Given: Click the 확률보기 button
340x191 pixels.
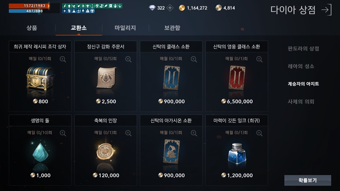Looking at the screenshot, I should [308, 180].
